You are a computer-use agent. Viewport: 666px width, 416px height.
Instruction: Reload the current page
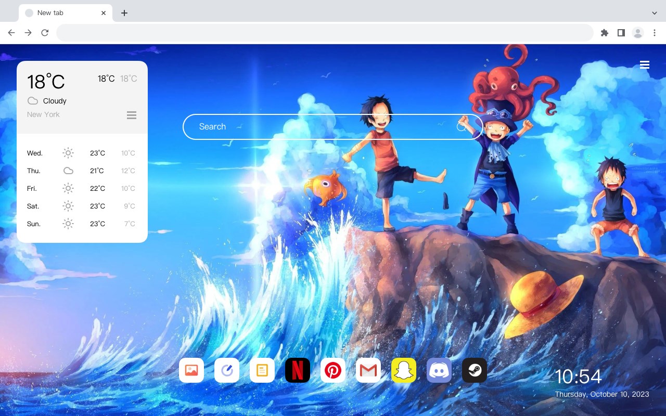(x=45, y=33)
